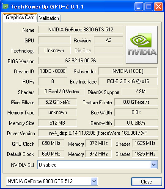Switch to the Validation tab
This screenshot has width=165, height=189.
point(49,18)
